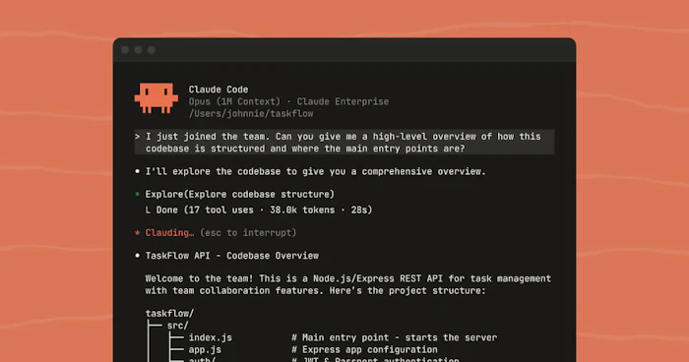Click 'index.js' file in tree
The height and width of the screenshot is (362, 689).
coord(210,337)
